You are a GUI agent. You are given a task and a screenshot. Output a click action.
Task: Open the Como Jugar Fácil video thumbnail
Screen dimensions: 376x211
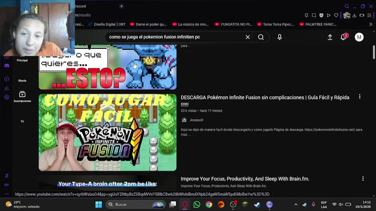pyautogui.click(x=107, y=132)
